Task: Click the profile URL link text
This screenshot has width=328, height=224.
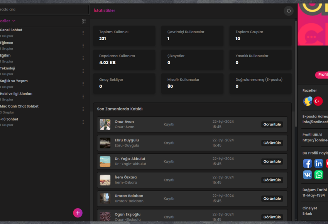Action: pos(315,140)
